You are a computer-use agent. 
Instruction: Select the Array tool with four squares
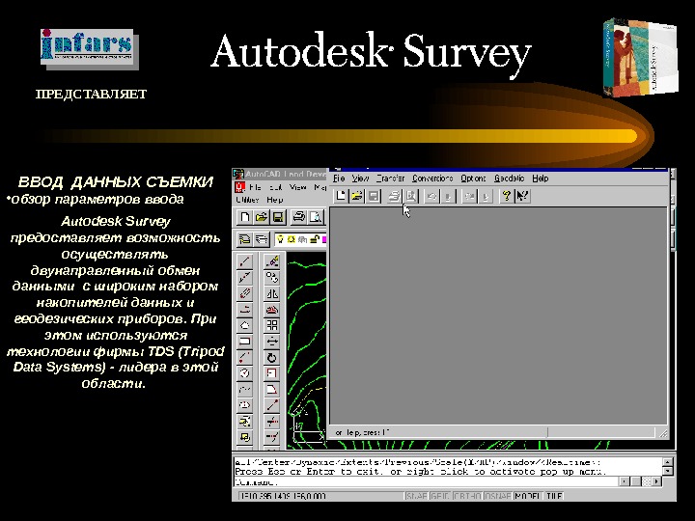(x=271, y=325)
